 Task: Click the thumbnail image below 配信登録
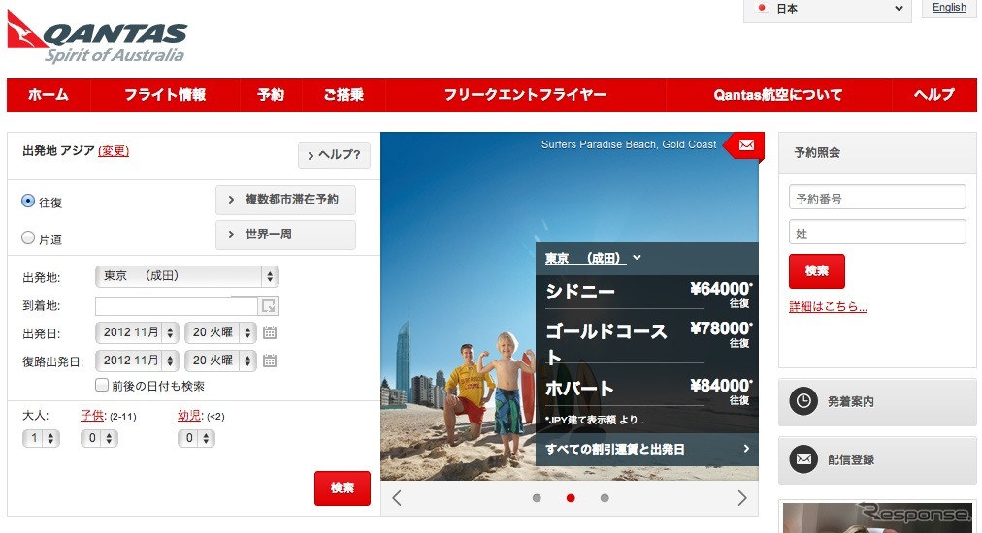(x=878, y=517)
